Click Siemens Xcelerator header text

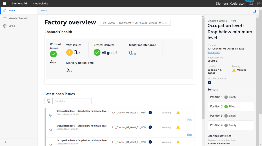click(230, 3)
